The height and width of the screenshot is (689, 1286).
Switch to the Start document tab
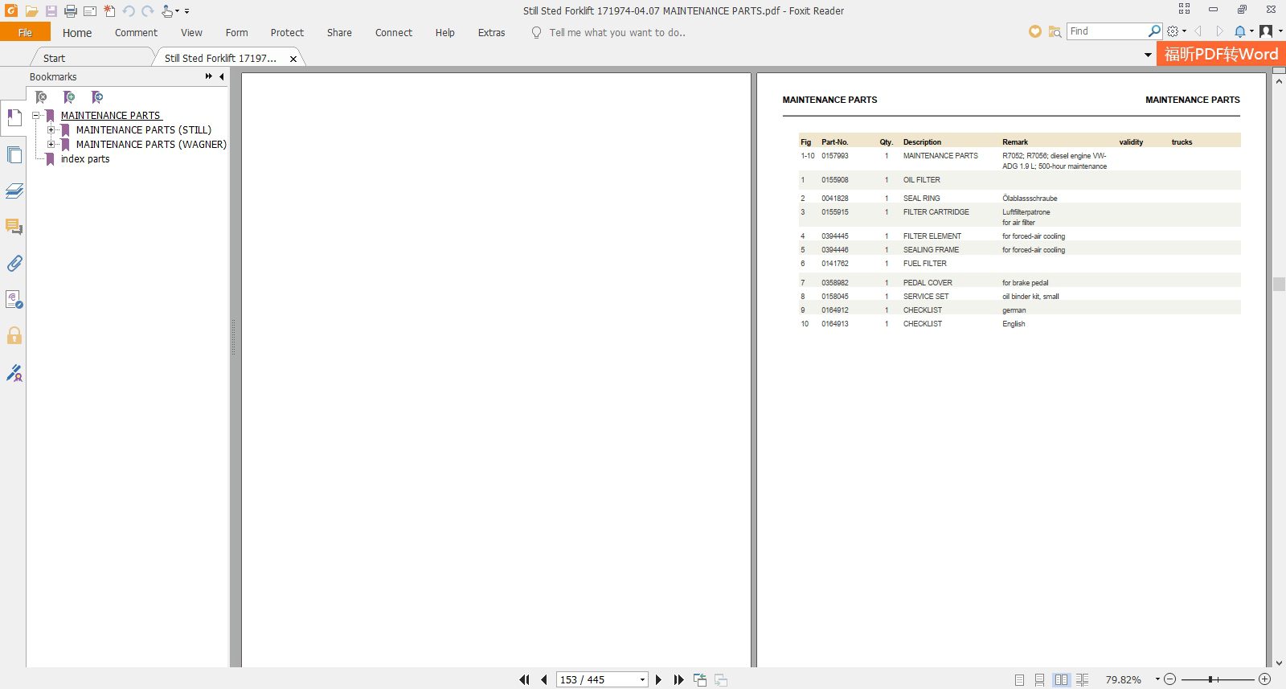[x=54, y=58]
